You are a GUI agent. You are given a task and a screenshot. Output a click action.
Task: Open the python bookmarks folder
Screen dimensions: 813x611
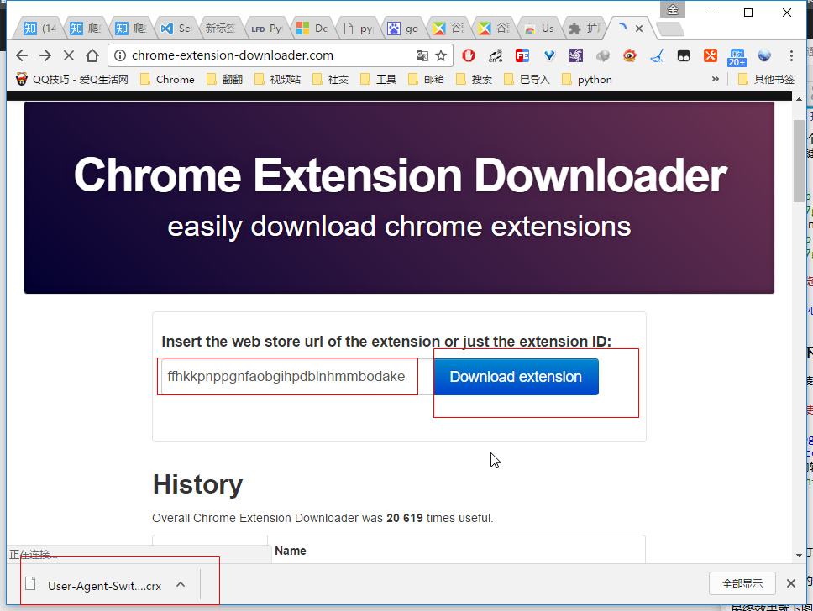(586, 79)
